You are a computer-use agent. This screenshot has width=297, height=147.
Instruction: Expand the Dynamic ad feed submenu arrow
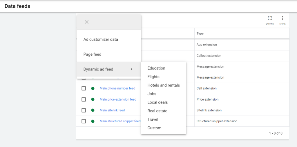(131, 69)
